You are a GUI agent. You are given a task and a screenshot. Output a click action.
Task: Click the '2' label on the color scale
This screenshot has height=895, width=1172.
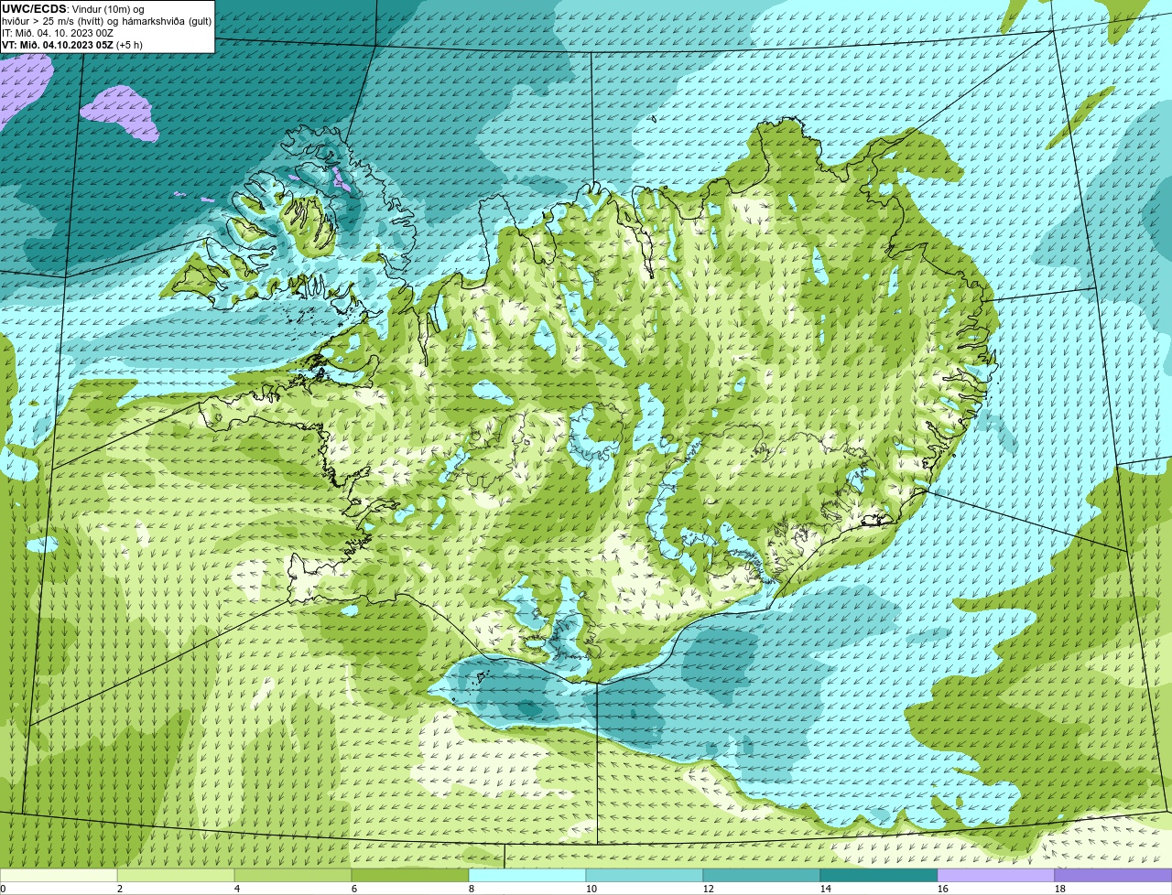pos(120,889)
